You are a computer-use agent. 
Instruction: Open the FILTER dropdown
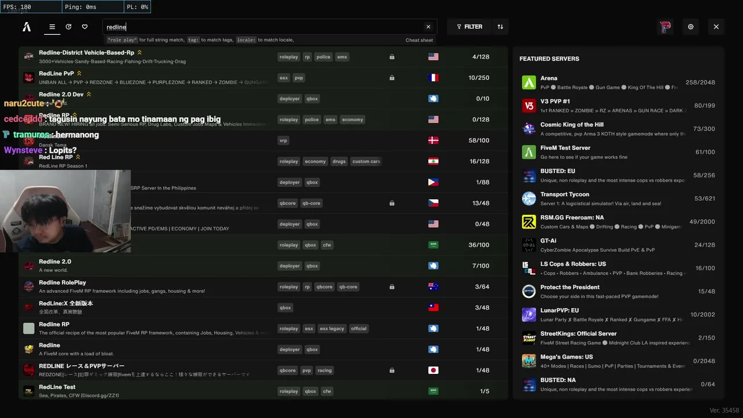[470, 27]
